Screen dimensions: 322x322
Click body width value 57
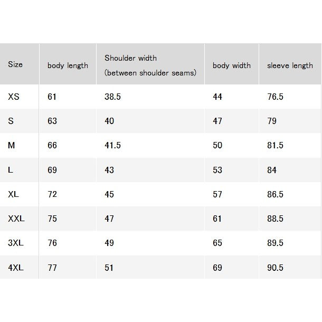tap(217, 194)
